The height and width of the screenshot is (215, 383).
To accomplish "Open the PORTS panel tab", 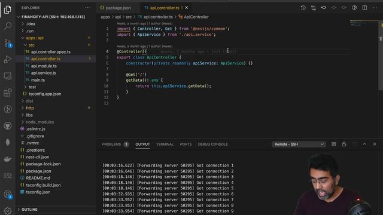I will 186,145.
